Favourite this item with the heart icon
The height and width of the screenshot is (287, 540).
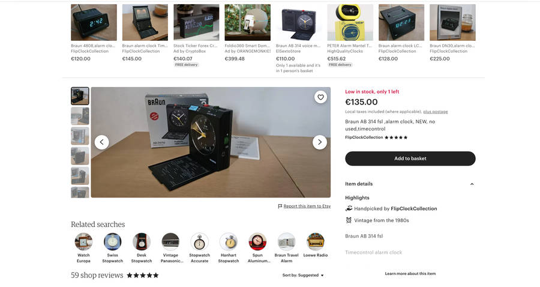tap(320, 97)
